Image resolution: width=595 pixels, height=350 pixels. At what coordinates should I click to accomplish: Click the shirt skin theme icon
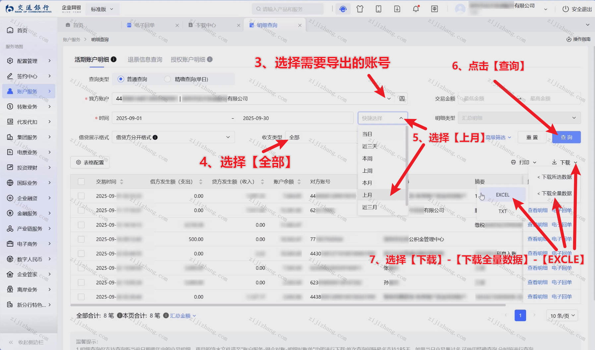point(360,9)
